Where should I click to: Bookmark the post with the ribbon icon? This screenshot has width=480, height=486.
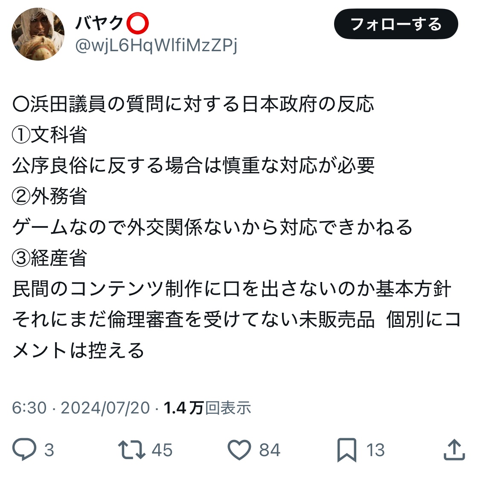347,450
